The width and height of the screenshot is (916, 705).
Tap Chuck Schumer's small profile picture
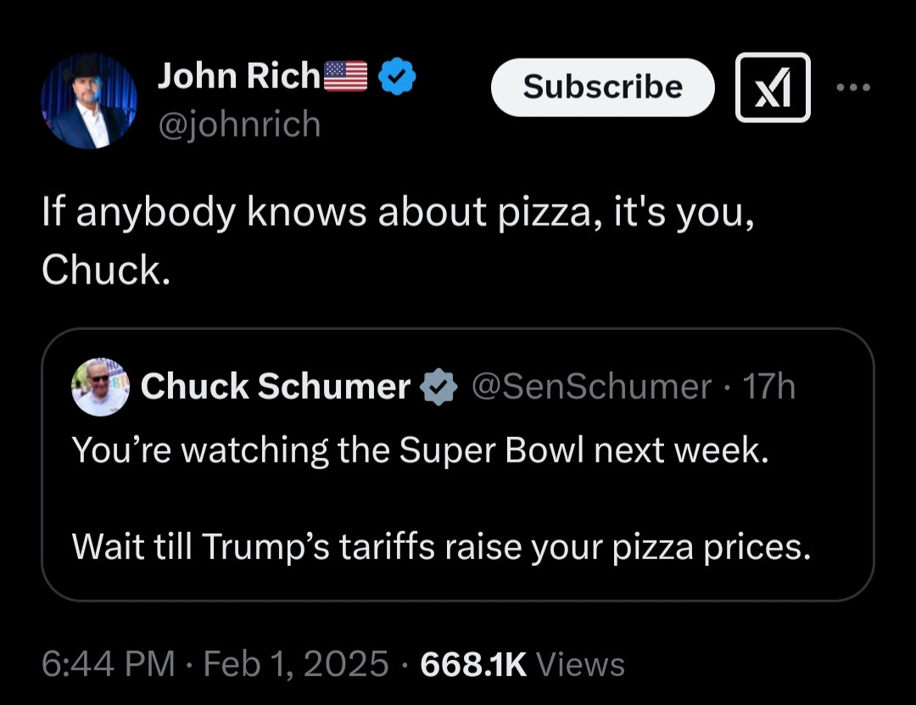(x=101, y=387)
